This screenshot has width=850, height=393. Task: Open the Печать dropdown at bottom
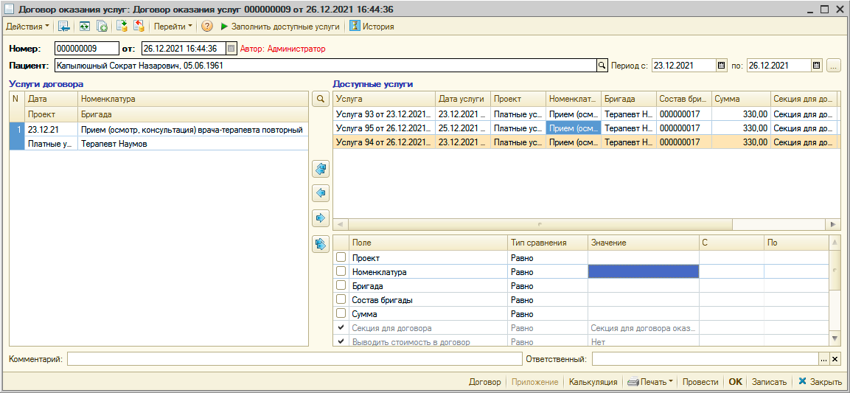tap(650, 382)
